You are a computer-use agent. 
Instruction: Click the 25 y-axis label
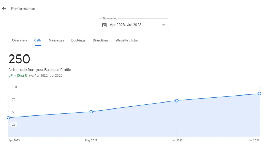click(14, 125)
